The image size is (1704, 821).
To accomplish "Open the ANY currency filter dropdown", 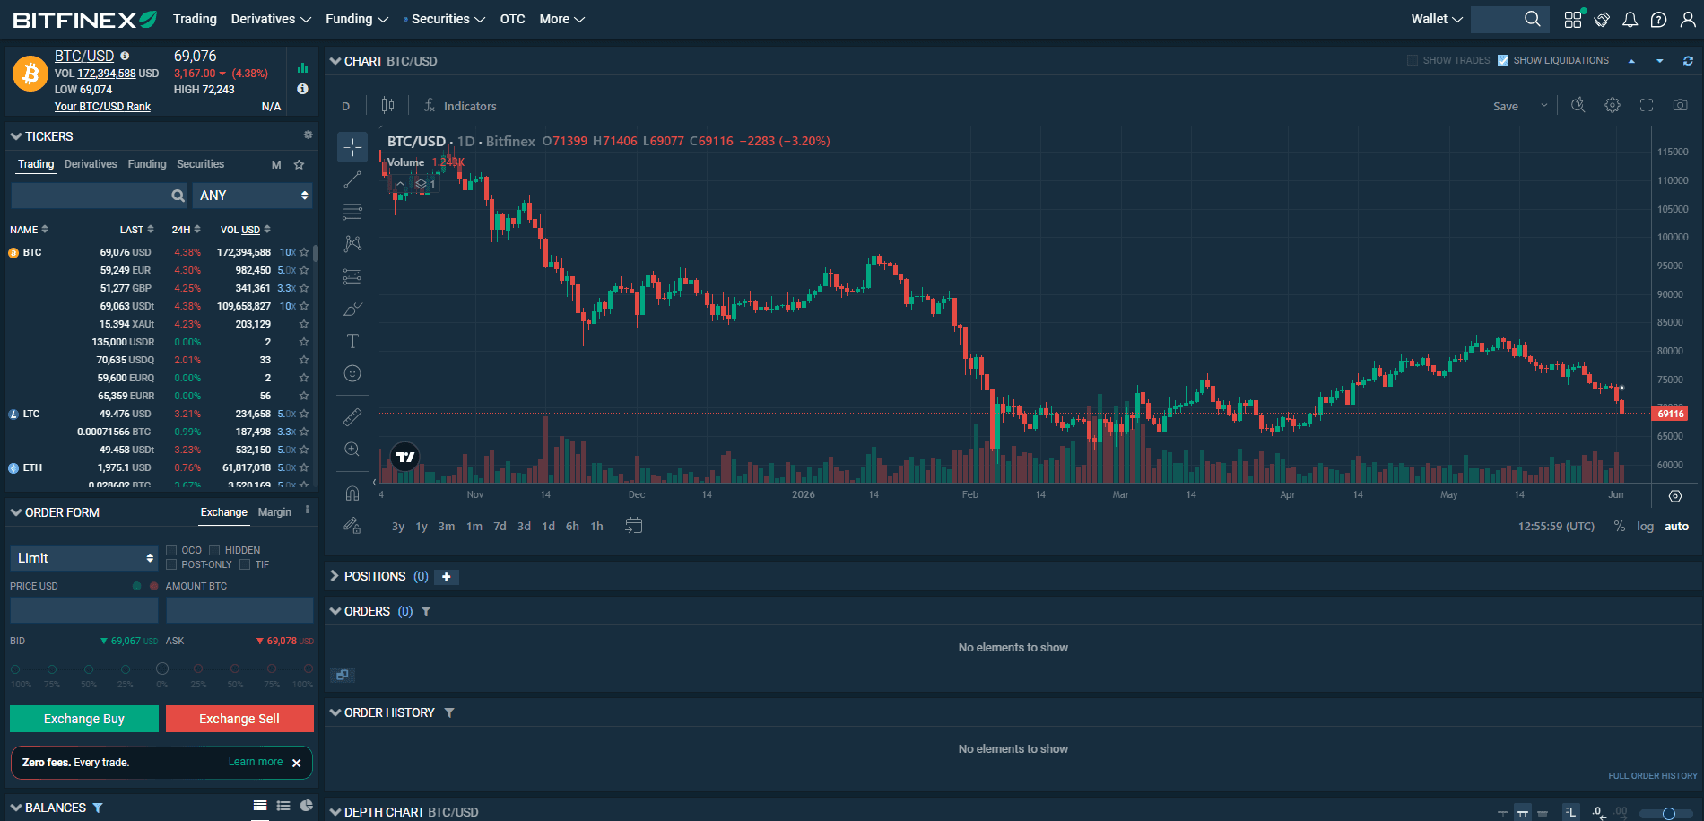I will (252, 196).
